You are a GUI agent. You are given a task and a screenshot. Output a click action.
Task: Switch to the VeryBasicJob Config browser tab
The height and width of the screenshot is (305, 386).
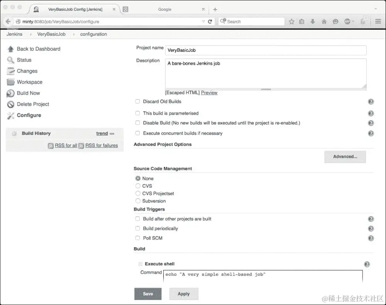click(75, 9)
